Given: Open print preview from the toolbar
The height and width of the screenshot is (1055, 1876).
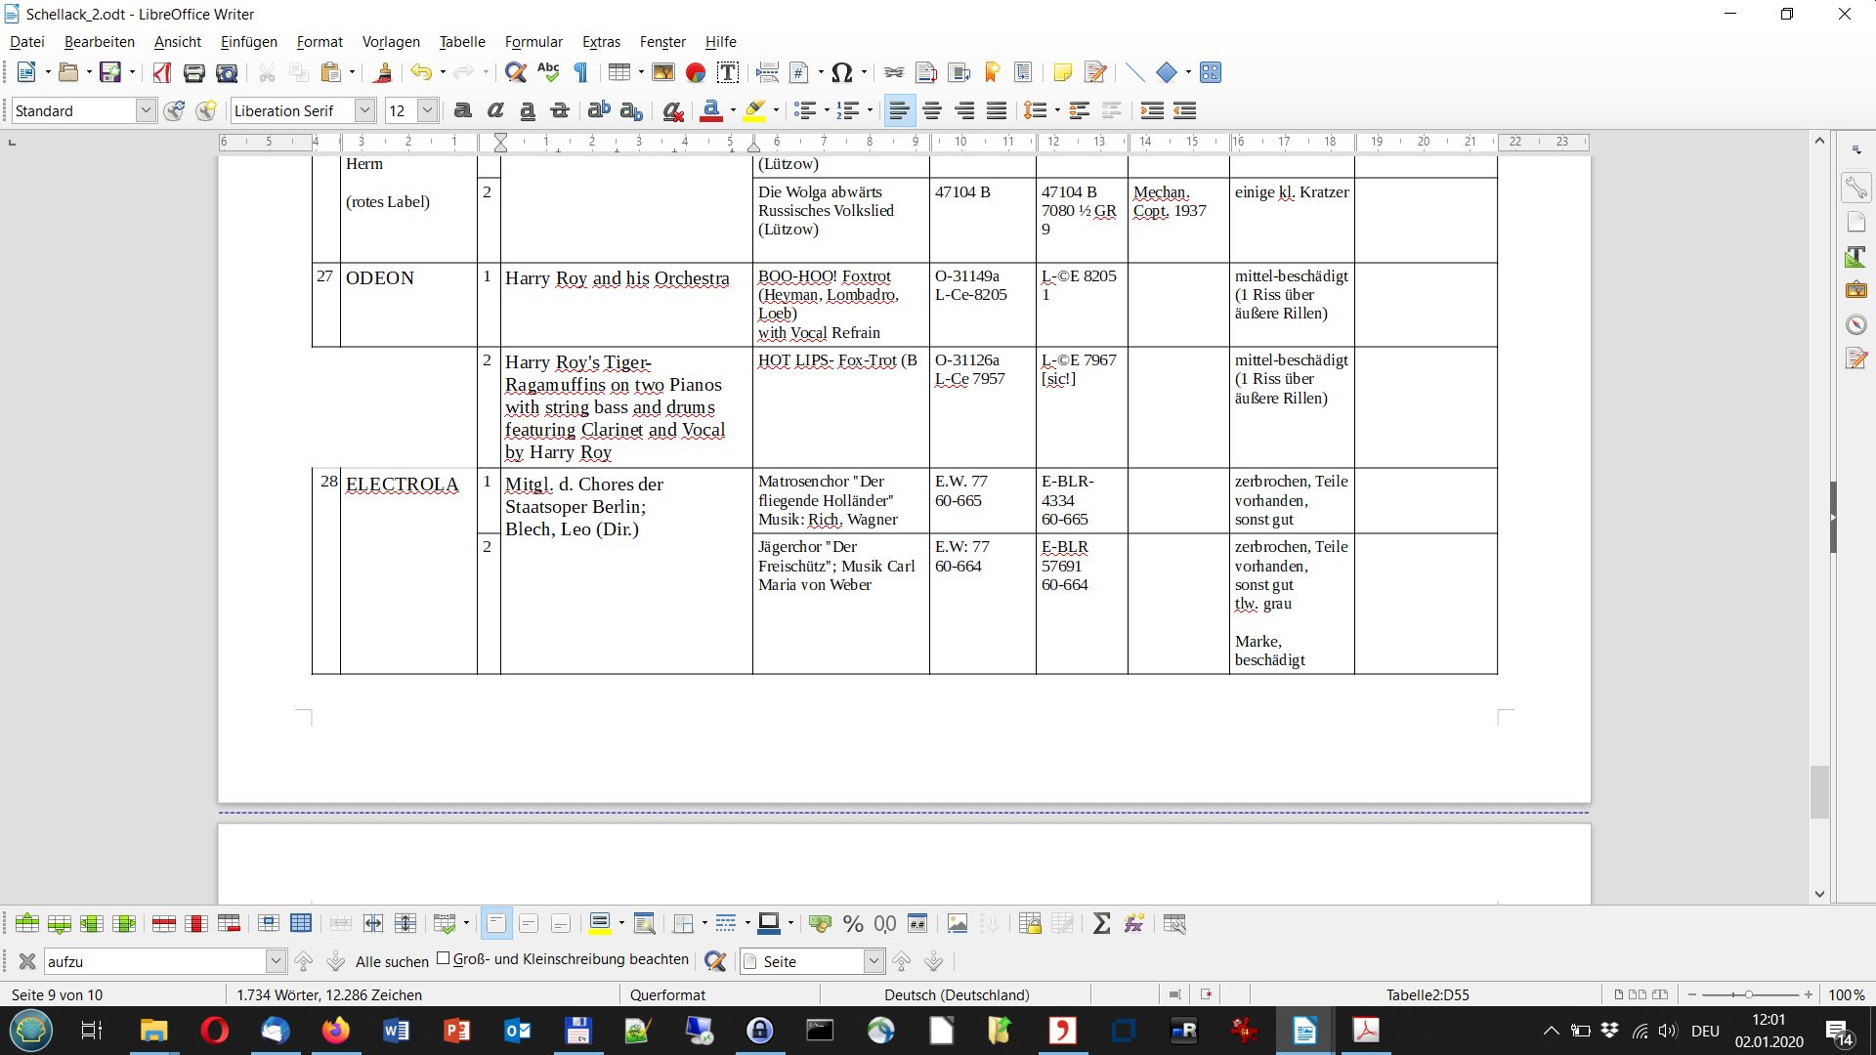Looking at the screenshot, I should [x=227, y=72].
